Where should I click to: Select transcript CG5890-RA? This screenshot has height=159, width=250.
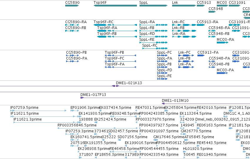[72, 25]
